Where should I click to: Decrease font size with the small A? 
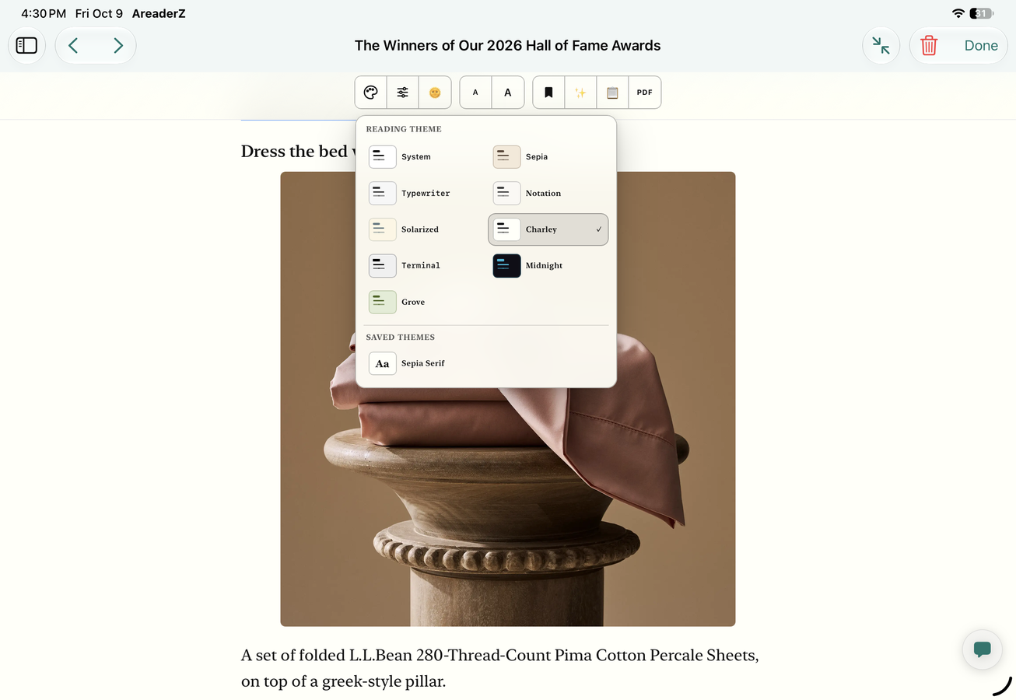(x=475, y=93)
